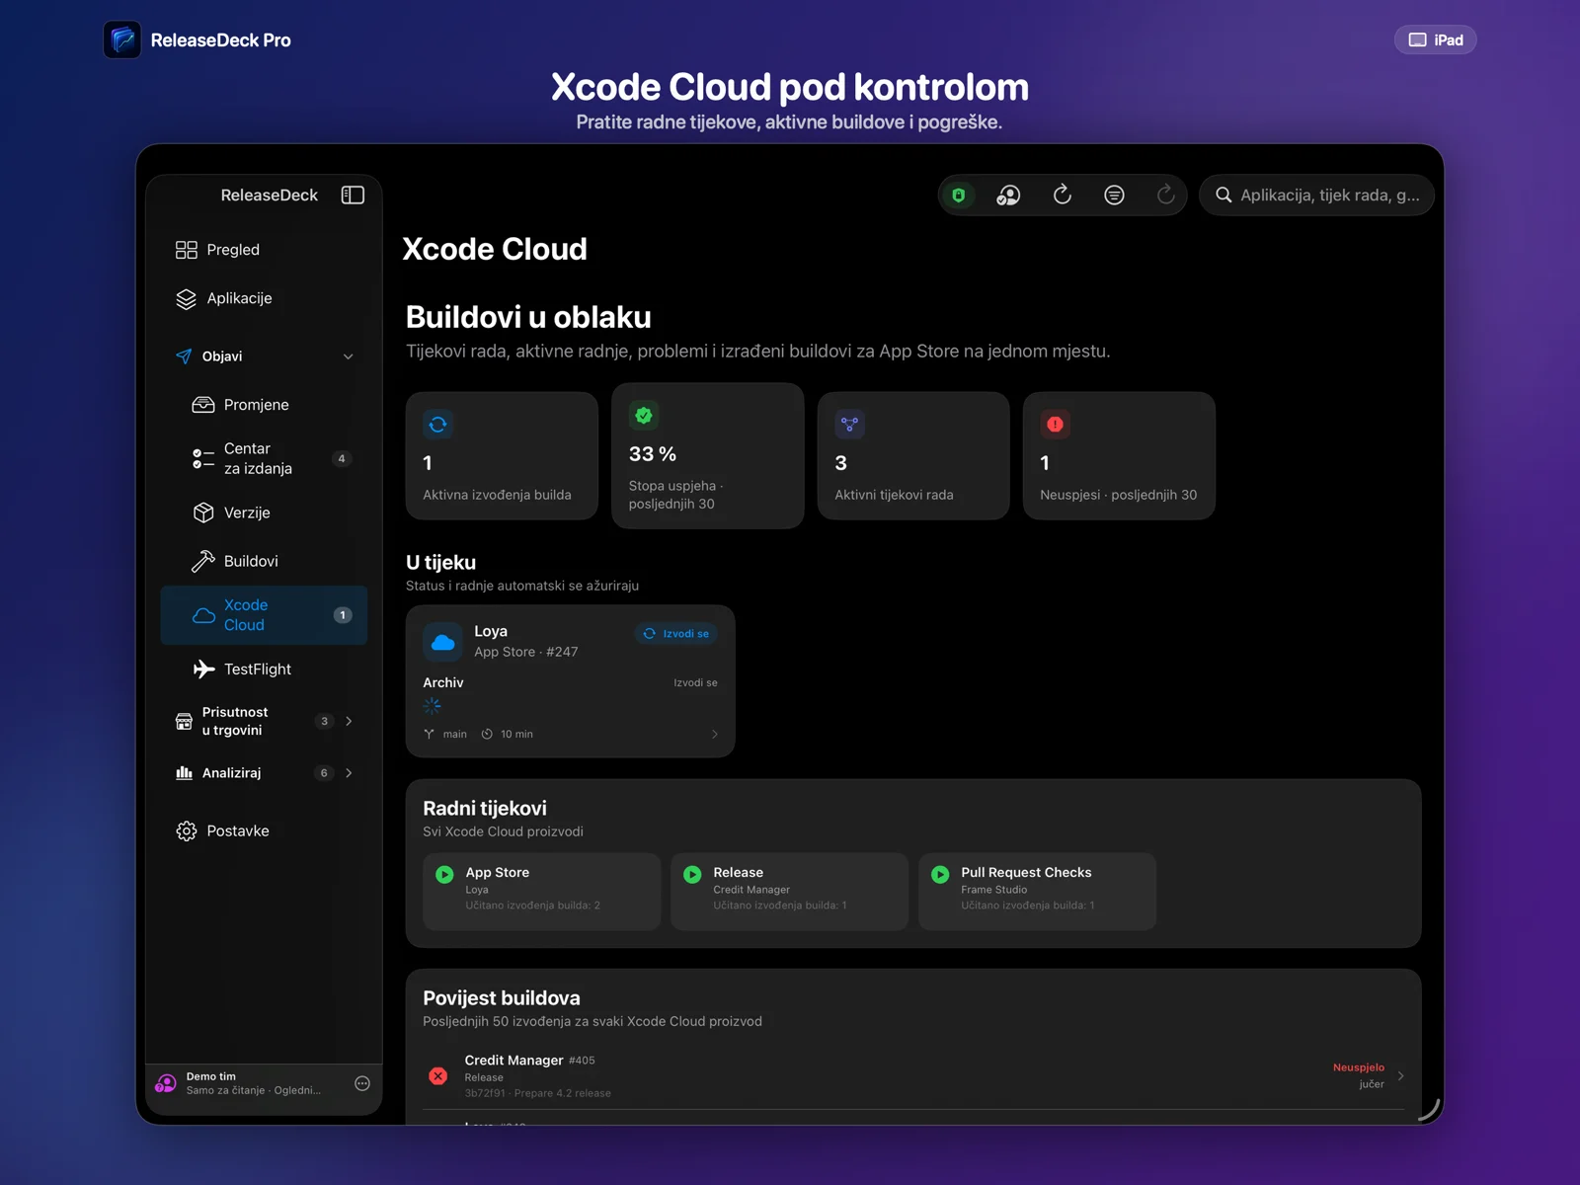
Task: Open the team account switcher icon
Action: [x=1008, y=195]
